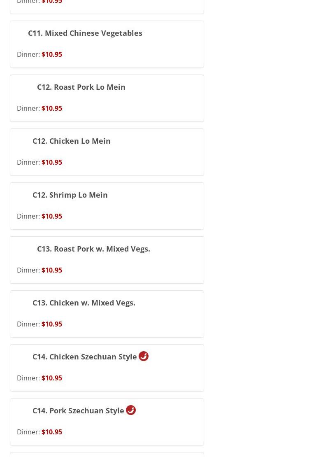The height and width of the screenshot is (457, 323).
Task: Click the Dinner label in the Shrimp Lo Mein card
Action: coord(28,216)
